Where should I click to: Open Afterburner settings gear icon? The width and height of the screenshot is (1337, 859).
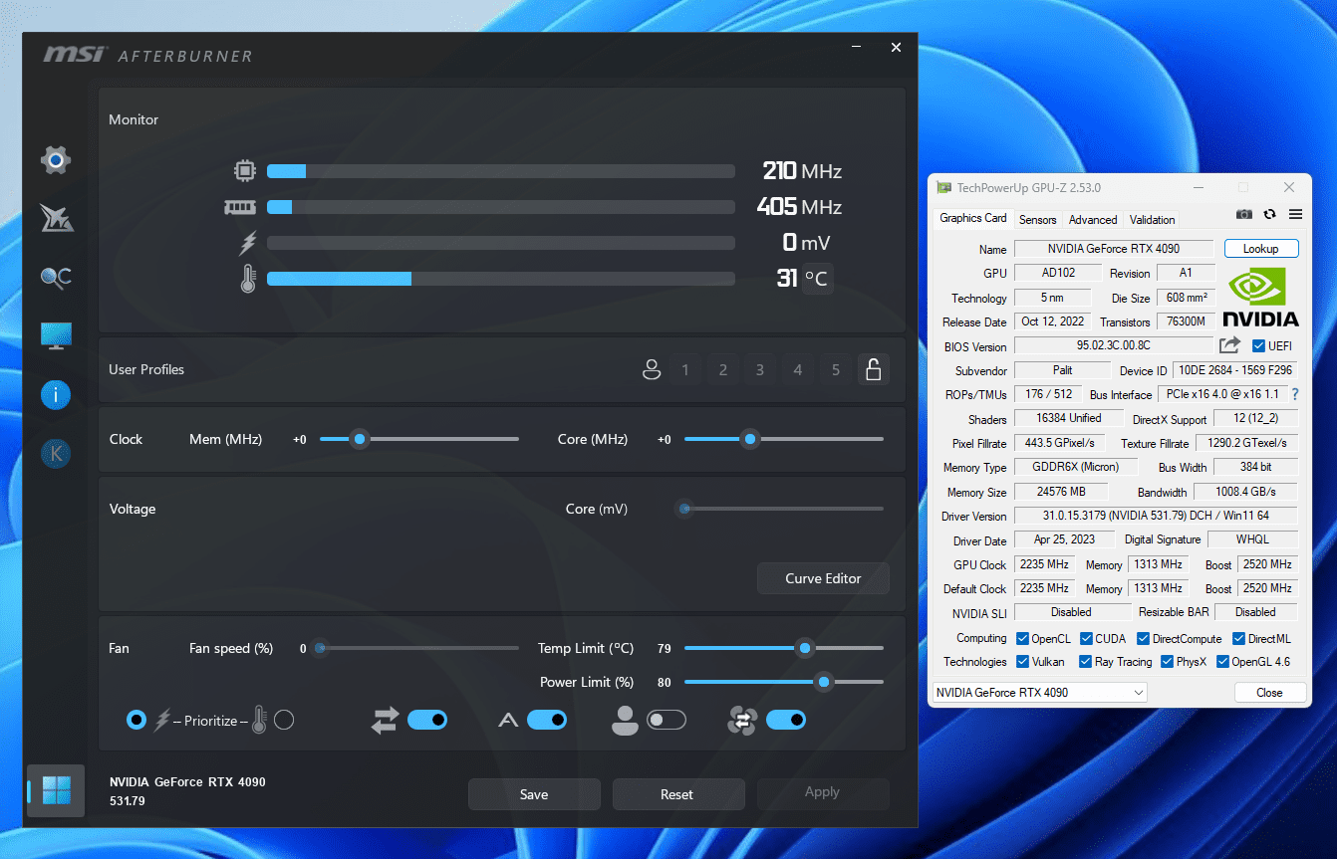56,159
